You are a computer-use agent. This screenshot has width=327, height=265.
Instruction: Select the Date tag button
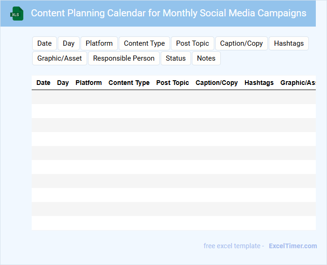point(45,43)
